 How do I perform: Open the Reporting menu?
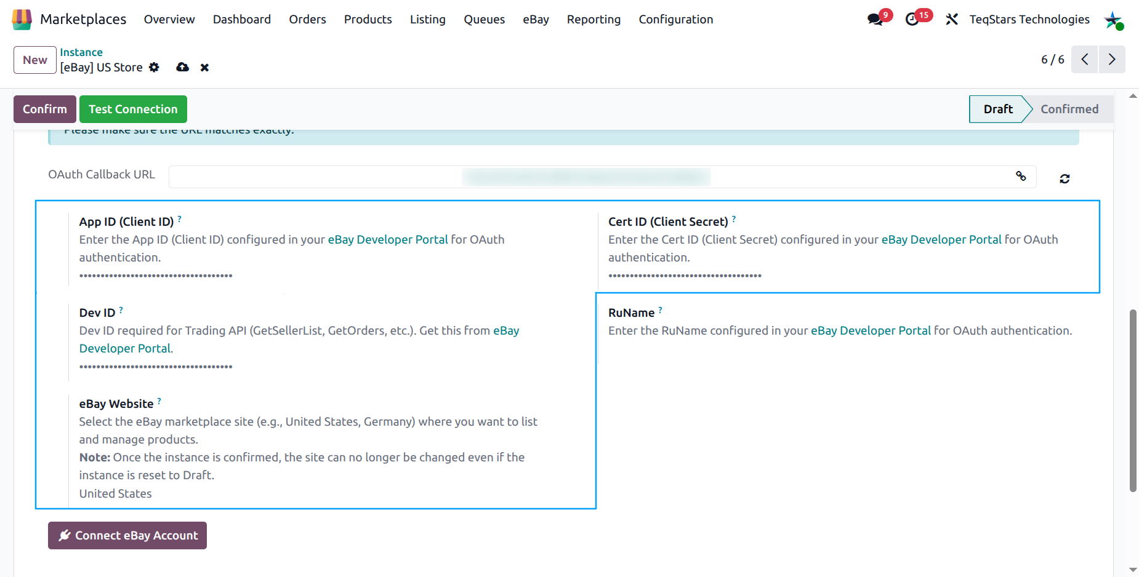pyautogui.click(x=594, y=20)
